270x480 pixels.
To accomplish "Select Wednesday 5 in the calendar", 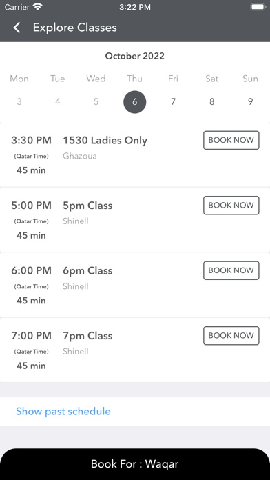I will coord(96,101).
